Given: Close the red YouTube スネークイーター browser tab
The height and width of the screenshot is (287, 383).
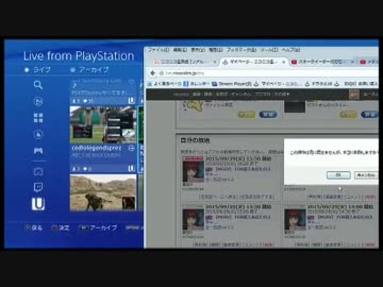Looking at the screenshot, I should [352, 62].
